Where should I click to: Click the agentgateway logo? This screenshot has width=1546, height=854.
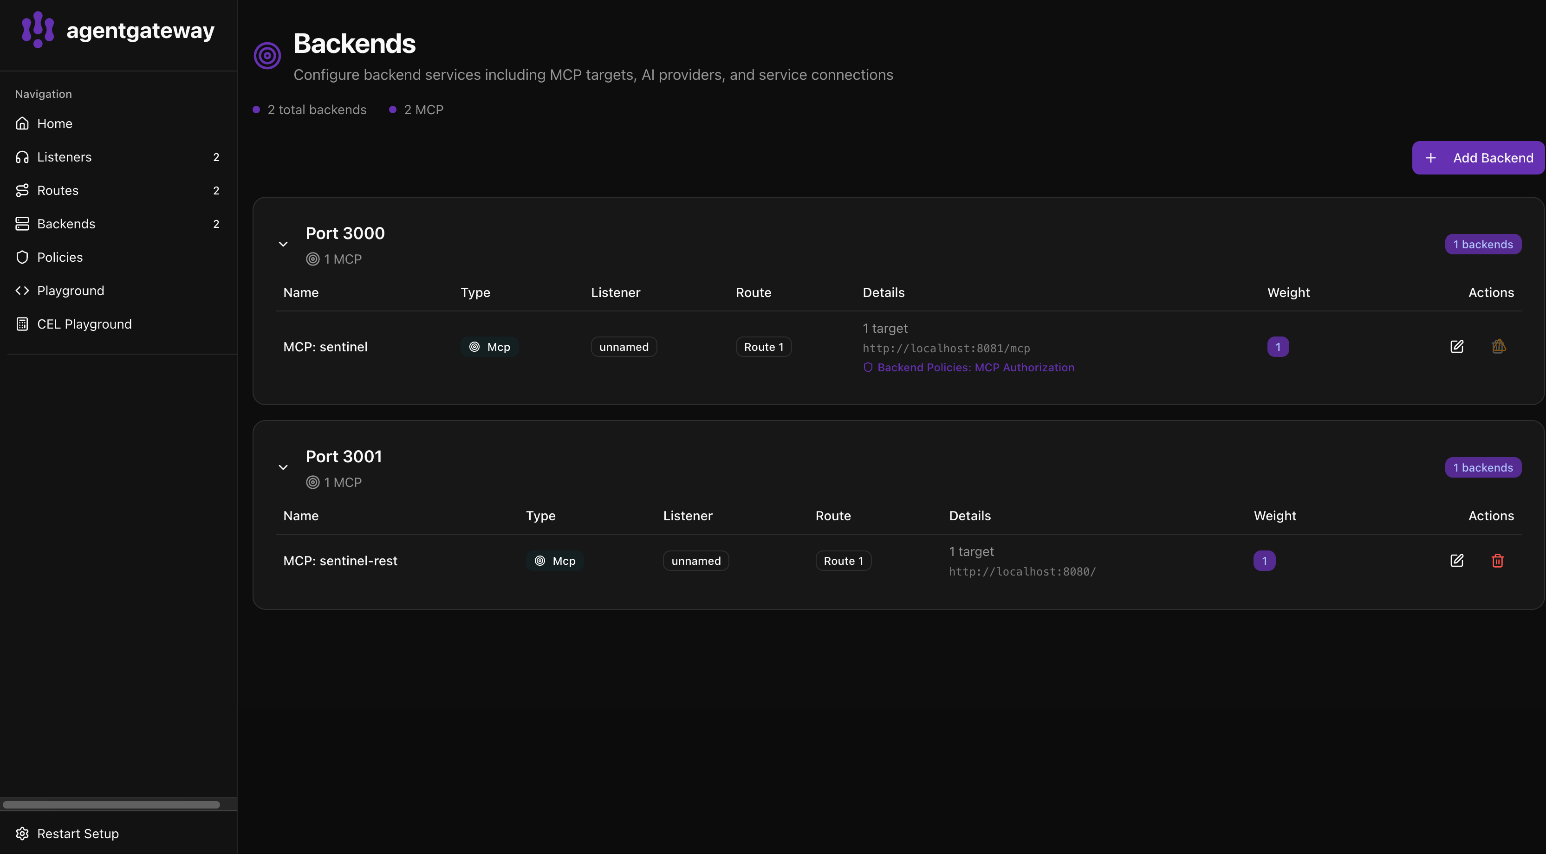(x=37, y=29)
